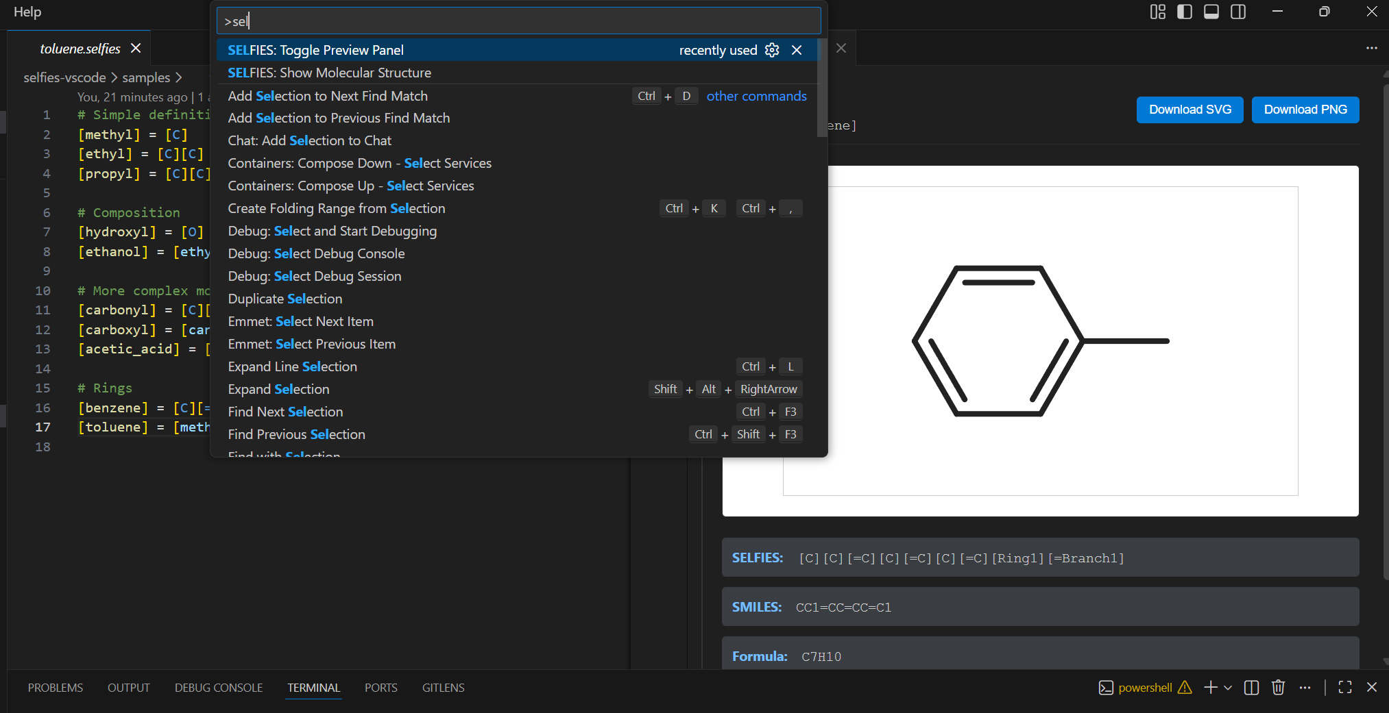
Task: Toggle bottom panel visibility
Action: point(1211,12)
